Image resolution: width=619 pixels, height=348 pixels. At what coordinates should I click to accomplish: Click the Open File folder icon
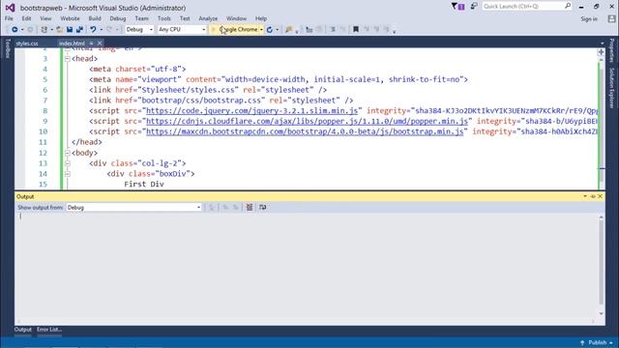60,30
